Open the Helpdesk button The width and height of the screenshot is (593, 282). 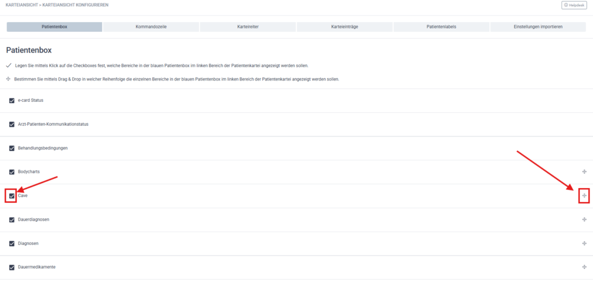tap(574, 5)
